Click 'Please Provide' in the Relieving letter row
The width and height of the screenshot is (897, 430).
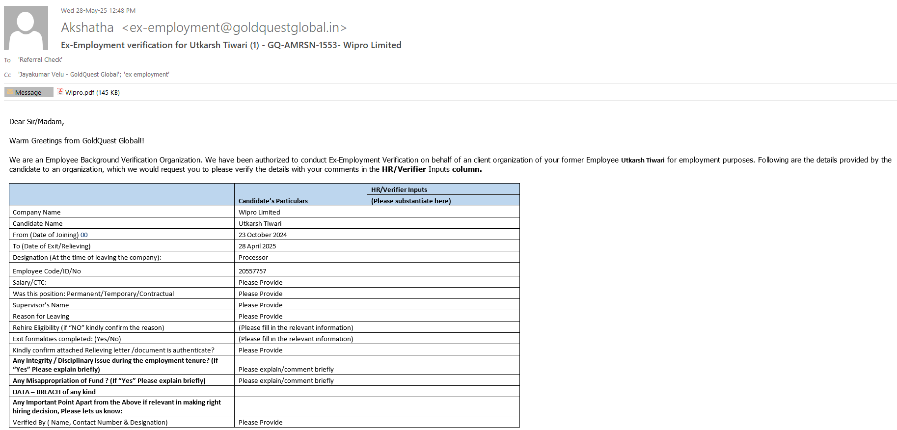261,350
